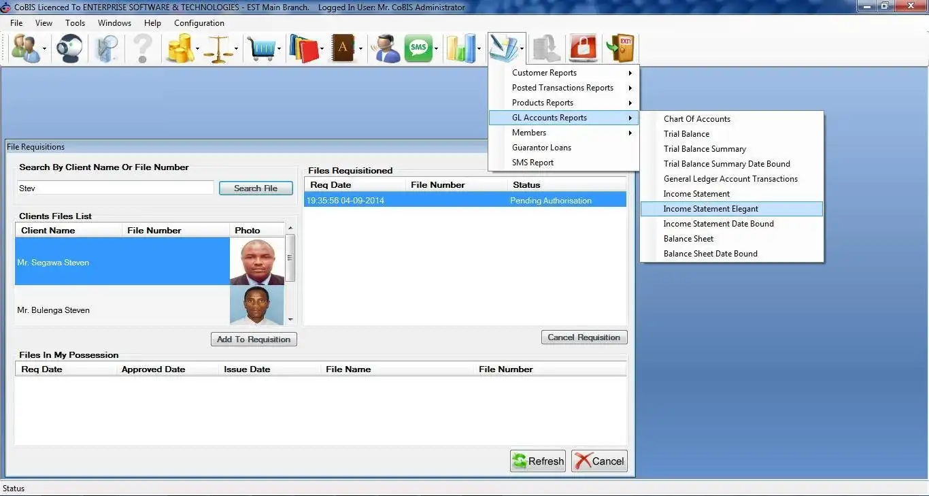Open the colored books toolbar icon
This screenshot has width=929, height=496.
pyautogui.click(x=304, y=49)
